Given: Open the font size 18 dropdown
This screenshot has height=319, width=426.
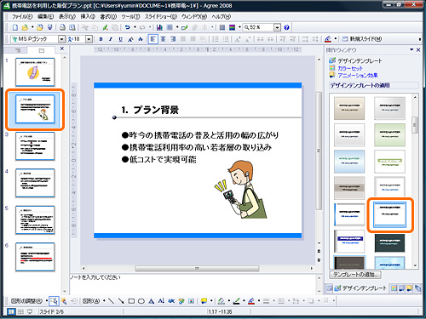Looking at the screenshot, I should coord(89,39).
